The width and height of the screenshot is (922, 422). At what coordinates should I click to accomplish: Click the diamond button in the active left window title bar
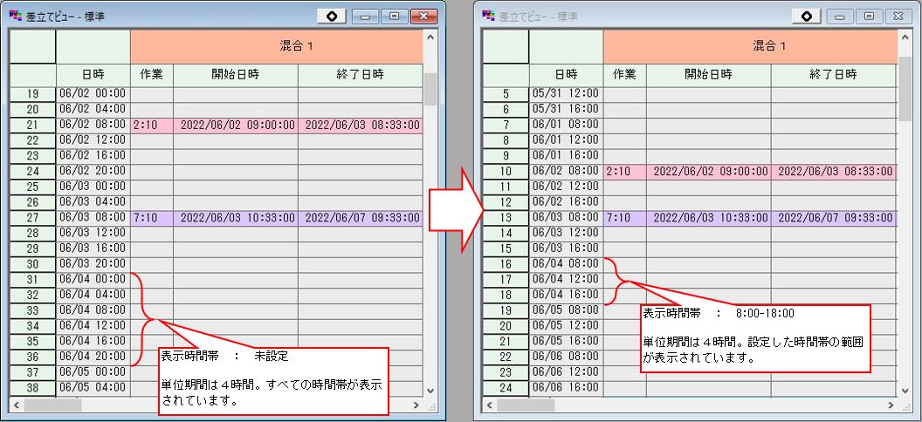coord(332,17)
